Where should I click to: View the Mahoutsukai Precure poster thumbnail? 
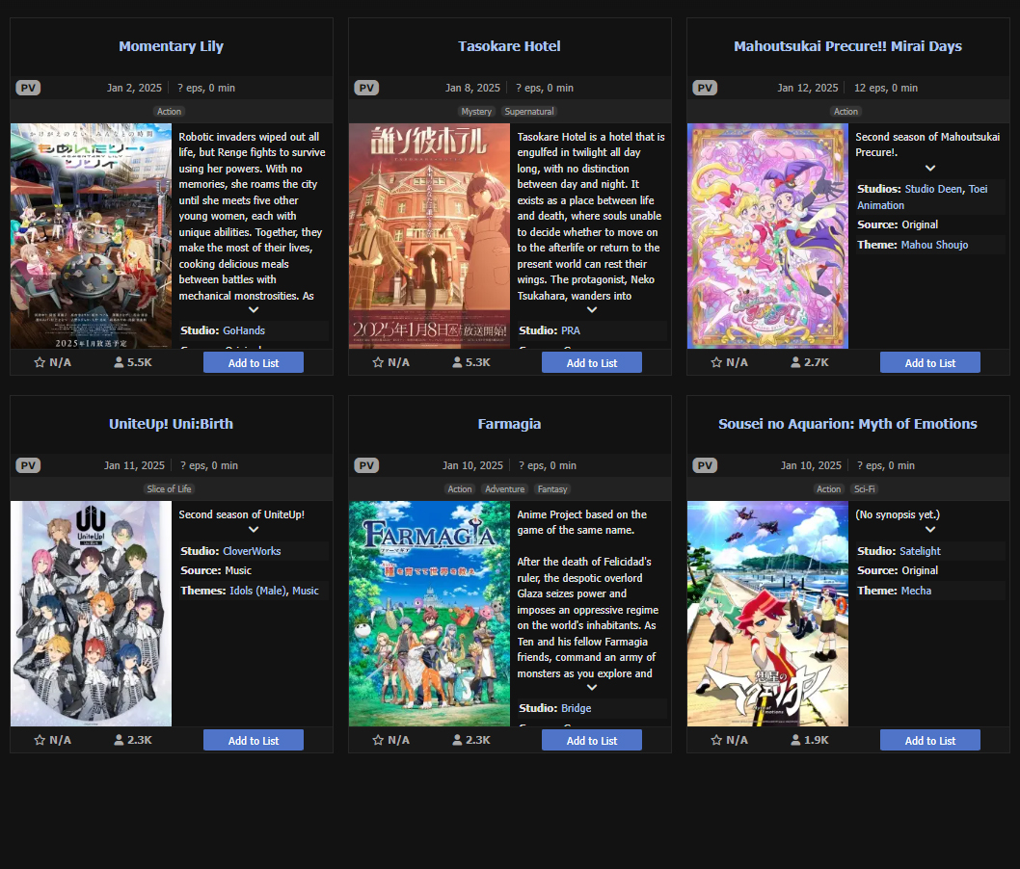click(x=767, y=236)
